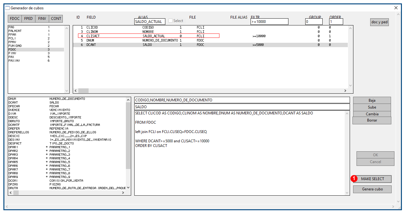Select DCOMI in the field list
This screenshot has height=213, width=405.
pos(67,180)
